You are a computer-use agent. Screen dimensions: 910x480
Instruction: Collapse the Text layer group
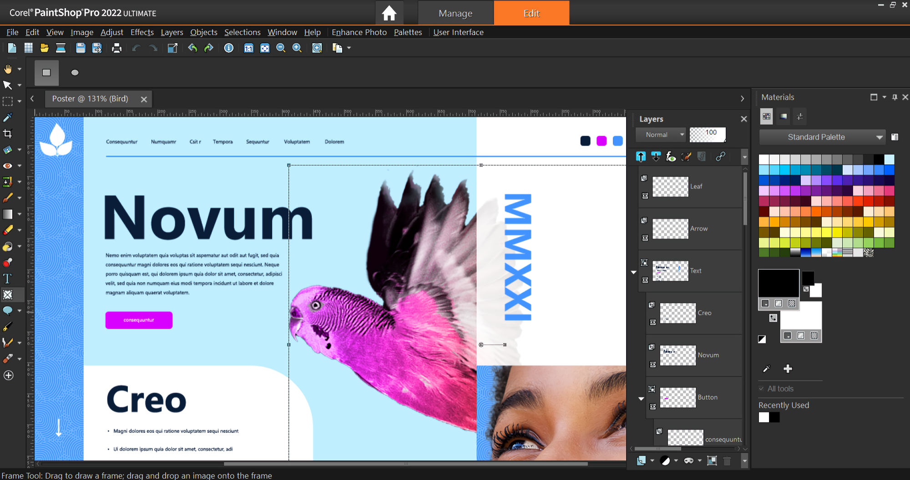[x=633, y=272]
